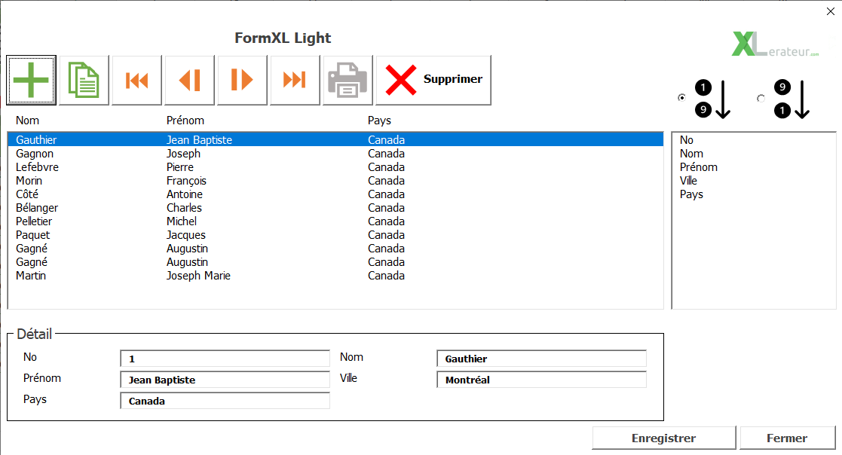842x455 pixels.
Task: Select the Côté Antoine row
Action: pos(335,194)
